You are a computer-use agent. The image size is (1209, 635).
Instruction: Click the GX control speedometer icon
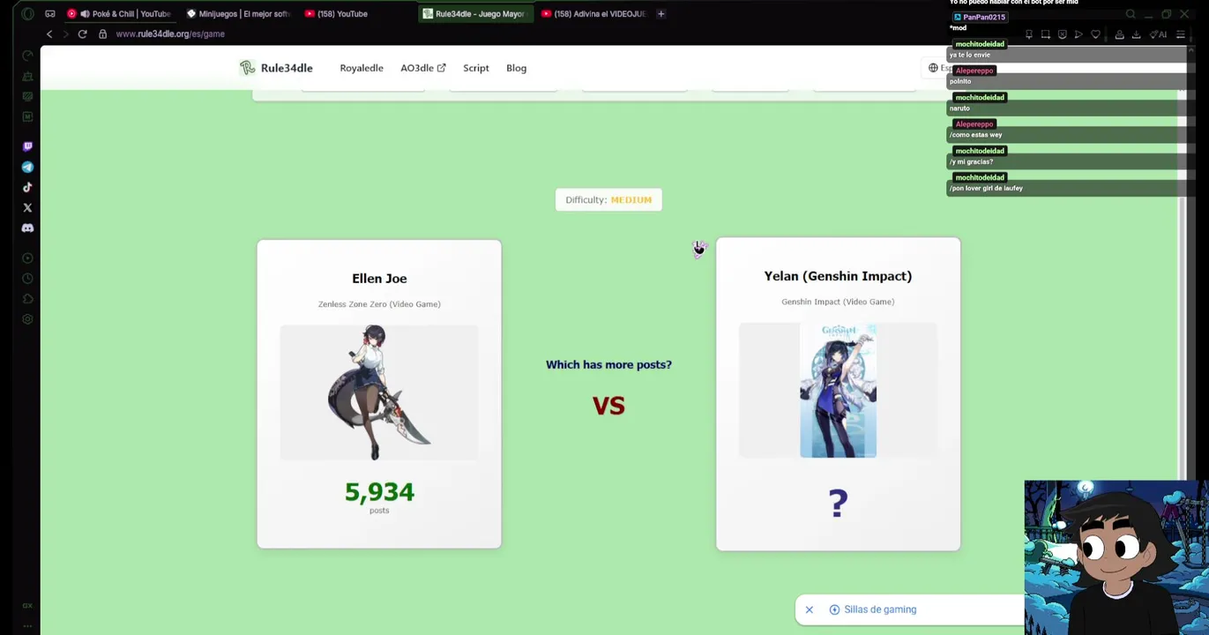click(27, 56)
